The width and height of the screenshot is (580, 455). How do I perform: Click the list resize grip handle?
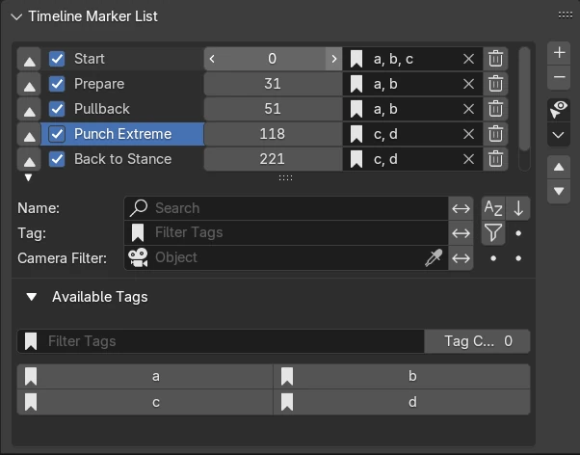coord(285,178)
